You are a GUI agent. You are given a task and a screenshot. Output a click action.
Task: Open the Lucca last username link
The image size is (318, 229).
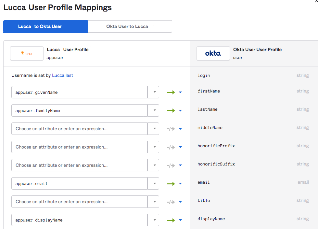62,76
